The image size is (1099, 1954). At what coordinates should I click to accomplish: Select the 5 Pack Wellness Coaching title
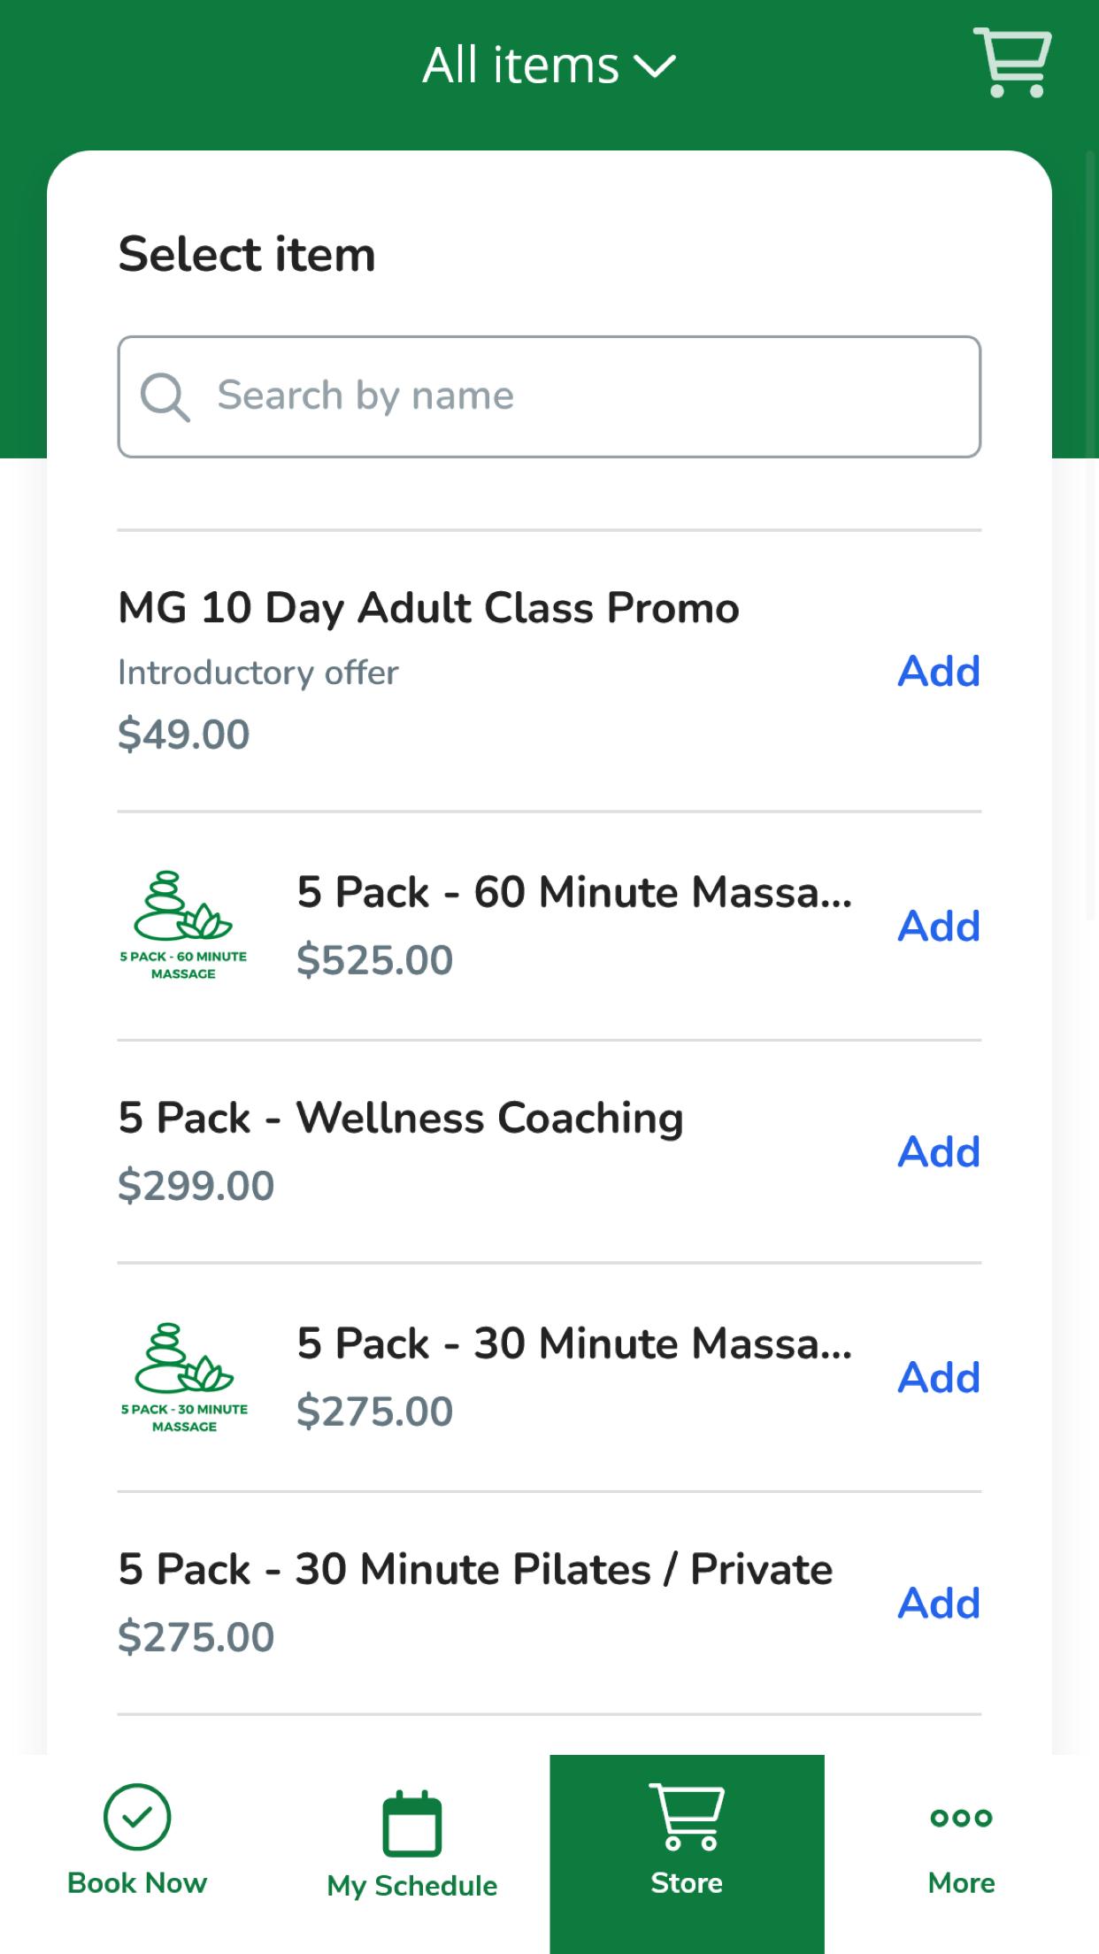[401, 1118]
